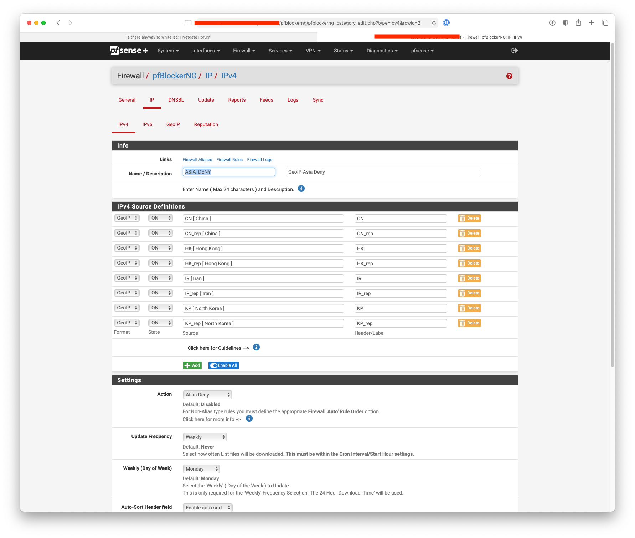The width and height of the screenshot is (635, 538).
Task: Open guidelines info icon under Source Definitions
Action: 256,347
